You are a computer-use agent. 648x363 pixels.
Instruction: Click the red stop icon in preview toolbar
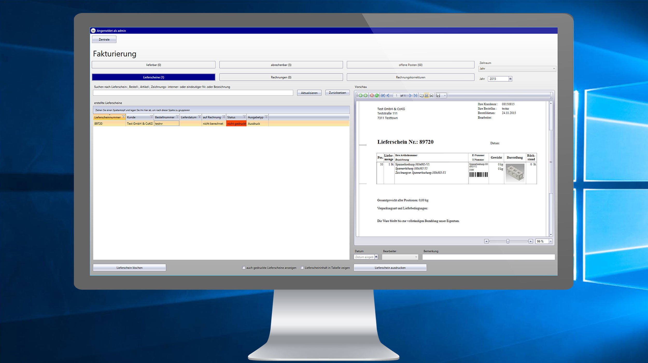(x=372, y=96)
